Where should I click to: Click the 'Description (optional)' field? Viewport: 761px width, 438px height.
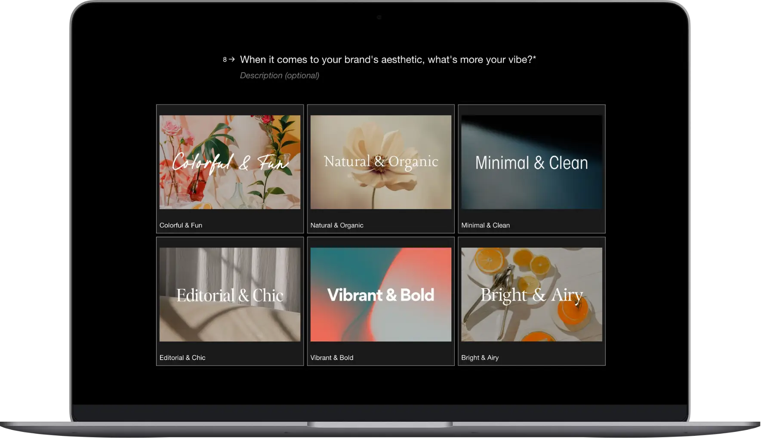pos(280,76)
